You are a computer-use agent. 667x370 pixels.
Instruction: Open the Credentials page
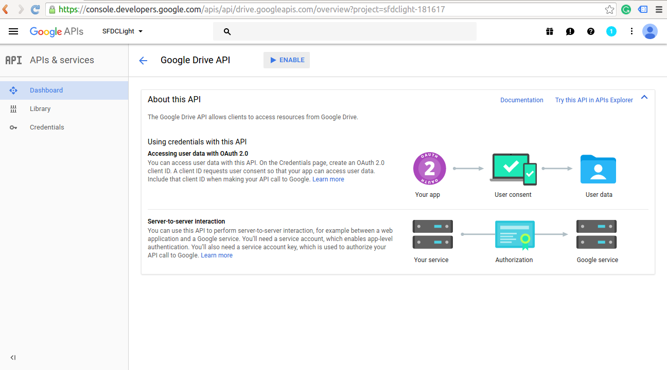tap(47, 127)
